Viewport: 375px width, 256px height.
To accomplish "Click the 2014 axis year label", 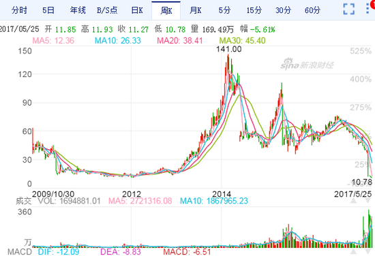I will pyautogui.click(x=222, y=194).
